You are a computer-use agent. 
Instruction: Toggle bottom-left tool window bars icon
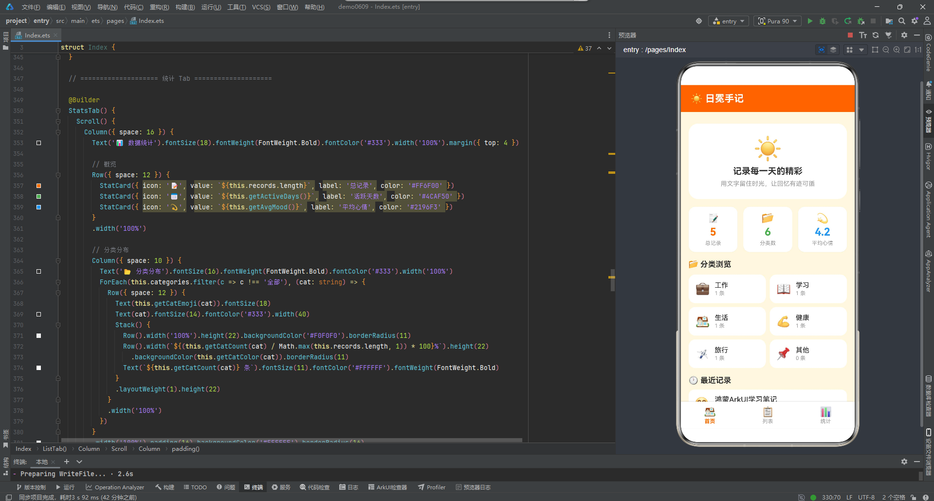click(x=9, y=497)
